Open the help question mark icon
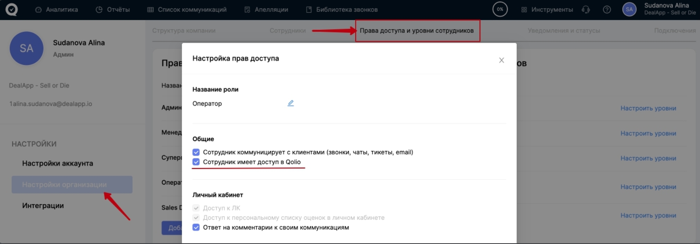The width and height of the screenshot is (700, 244). tap(607, 9)
